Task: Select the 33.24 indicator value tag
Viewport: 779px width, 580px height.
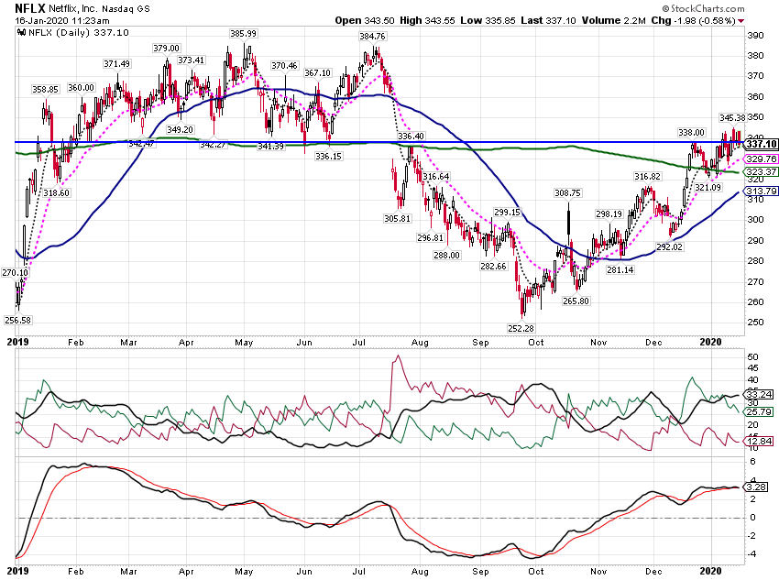Action: [x=759, y=394]
